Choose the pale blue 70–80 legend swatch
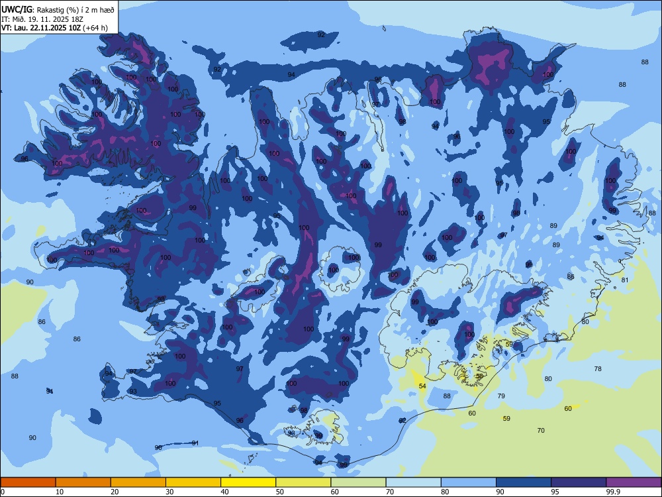 click(x=413, y=482)
